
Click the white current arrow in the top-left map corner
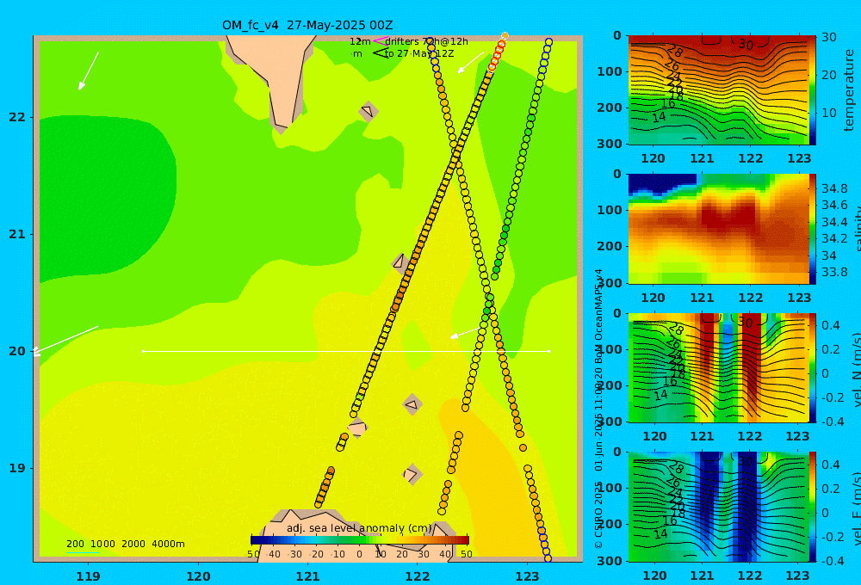point(89,71)
